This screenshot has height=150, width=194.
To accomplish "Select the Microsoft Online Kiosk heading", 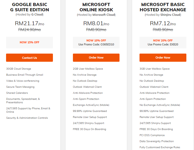I will click(x=96, y=7).
